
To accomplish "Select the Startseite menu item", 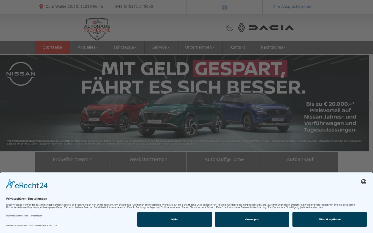I will coord(52,47).
